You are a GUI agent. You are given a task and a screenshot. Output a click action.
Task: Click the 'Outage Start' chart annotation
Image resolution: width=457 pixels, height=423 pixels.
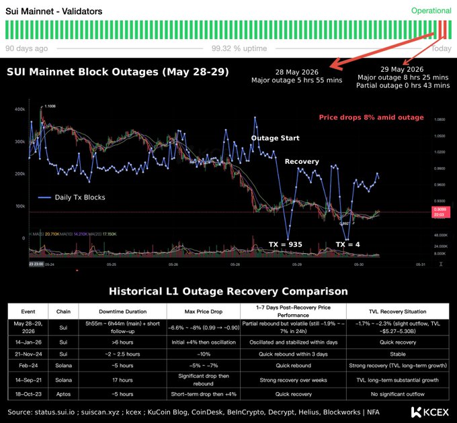coord(275,138)
